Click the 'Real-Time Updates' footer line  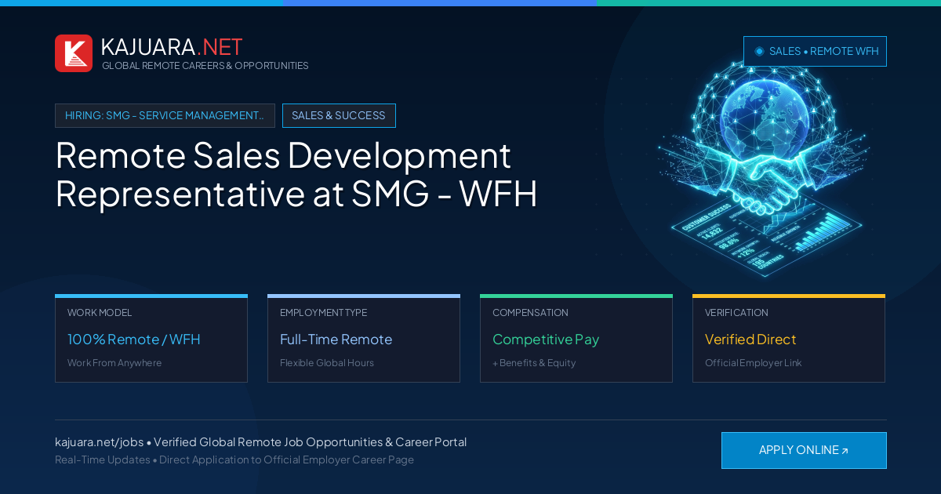coord(234,459)
